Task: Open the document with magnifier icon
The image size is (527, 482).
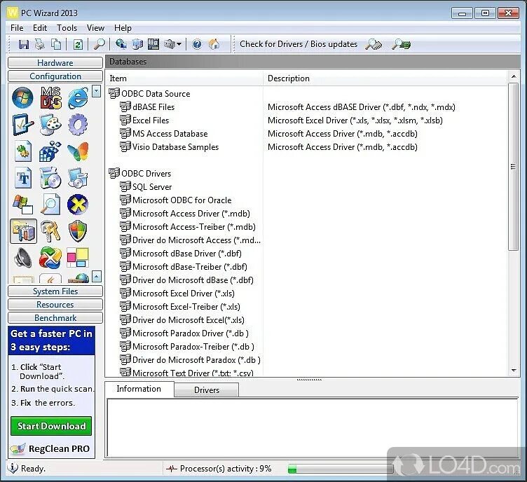Action: pyautogui.click(x=50, y=205)
